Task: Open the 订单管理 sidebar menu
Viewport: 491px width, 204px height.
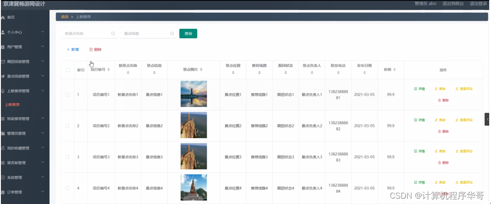Action: (25, 192)
